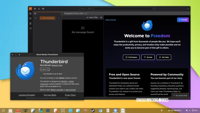Click the Thunderbird logo on welcome page
200x113 pixels.
pos(147,26)
